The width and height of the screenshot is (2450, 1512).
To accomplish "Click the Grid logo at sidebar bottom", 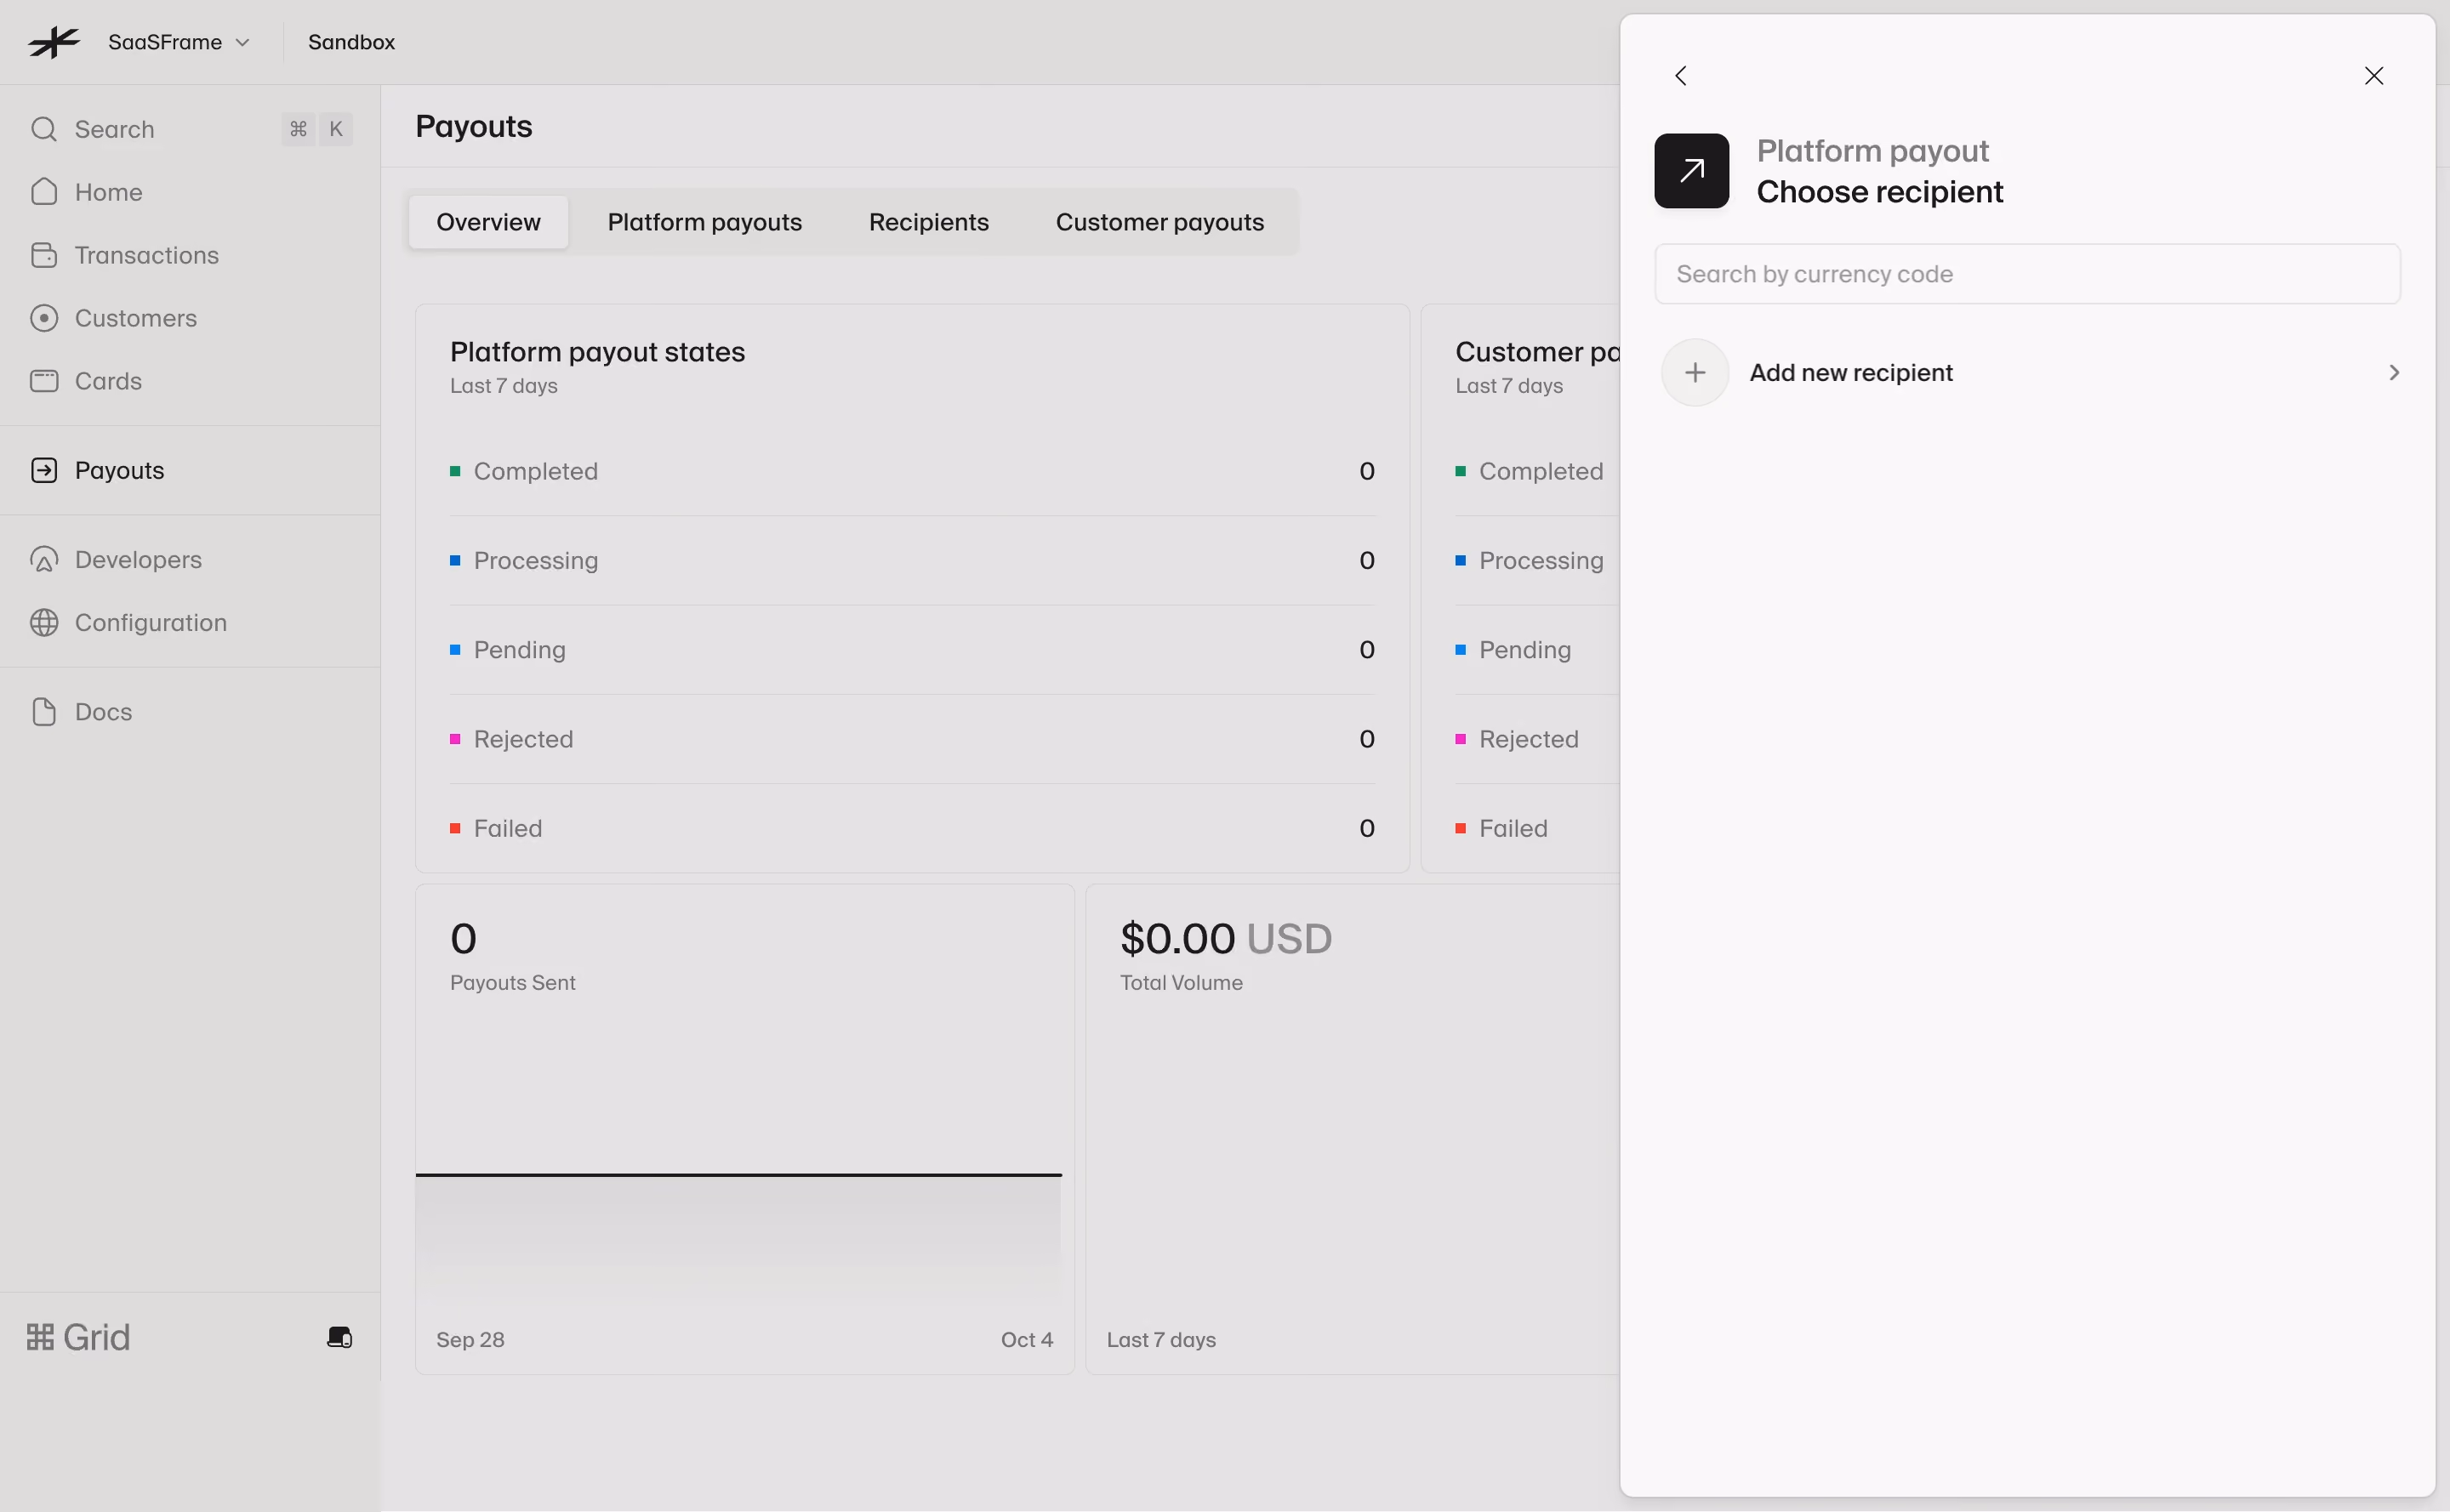I will [x=78, y=1338].
